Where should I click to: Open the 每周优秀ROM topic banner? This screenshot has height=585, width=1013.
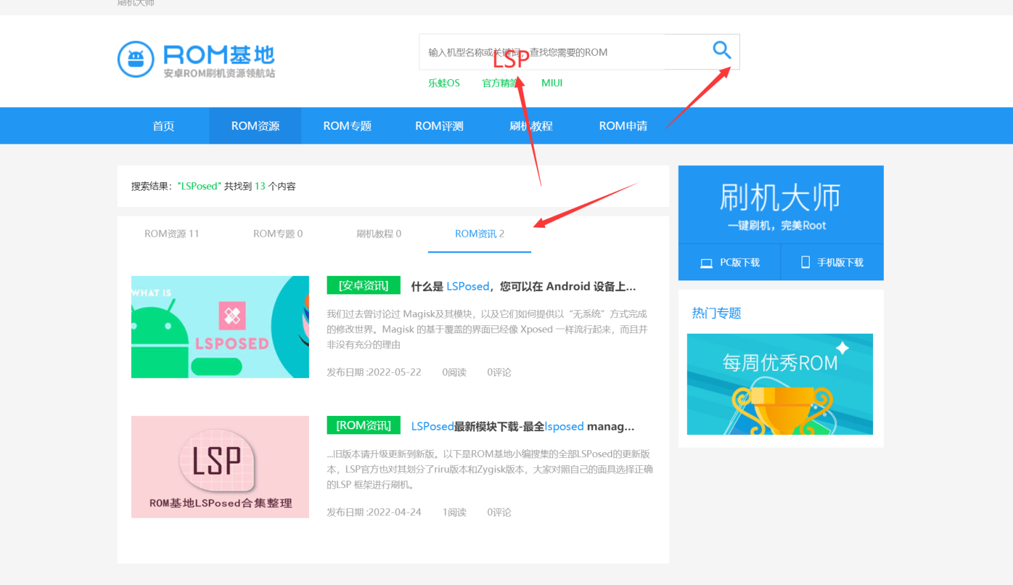click(x=780, y=384)
